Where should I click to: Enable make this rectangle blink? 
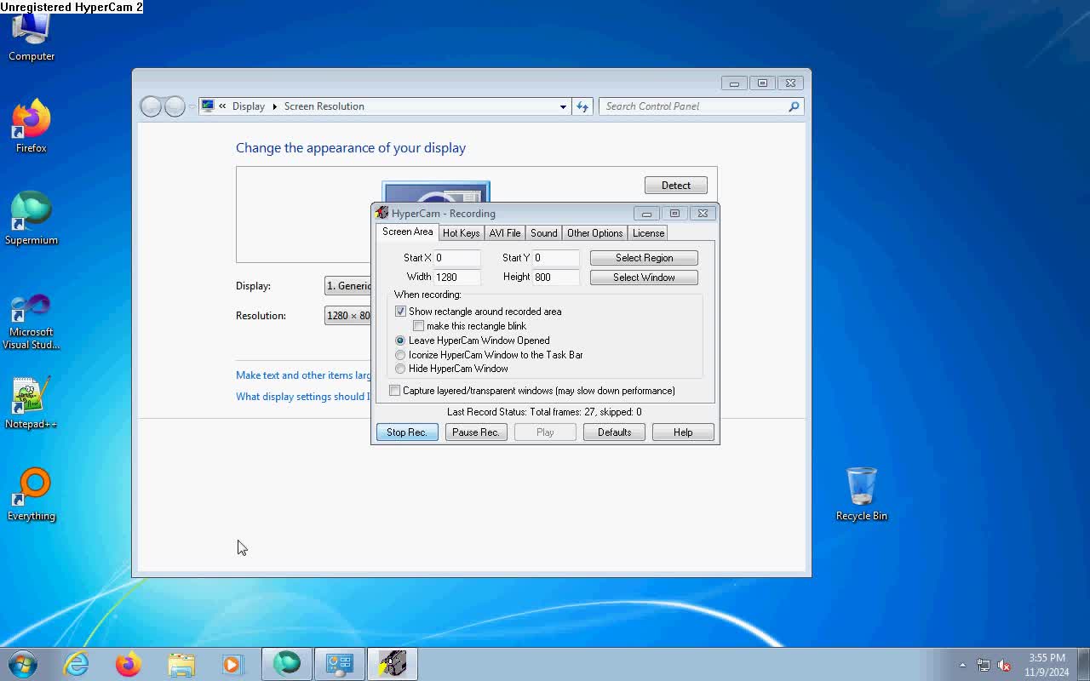tap(418, 326)
